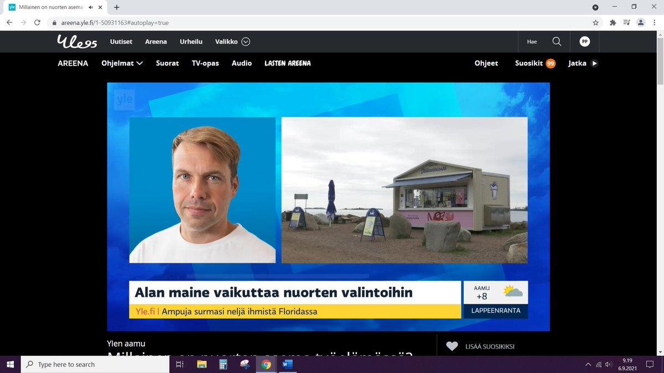Select the Millainen on nuorten asema tab
The image size is (664, 373).
(x=55, y=7)
